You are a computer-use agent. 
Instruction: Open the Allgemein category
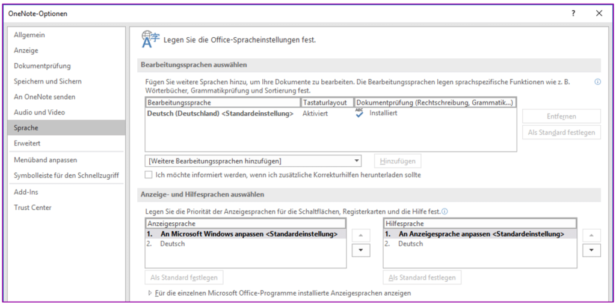(67, 35)
